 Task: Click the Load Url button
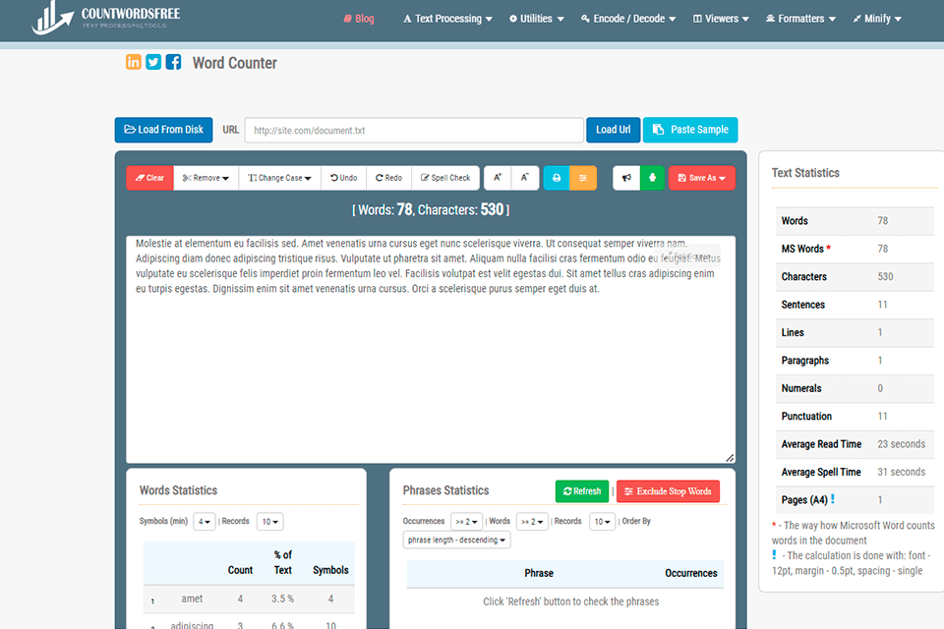coord(614,130)
